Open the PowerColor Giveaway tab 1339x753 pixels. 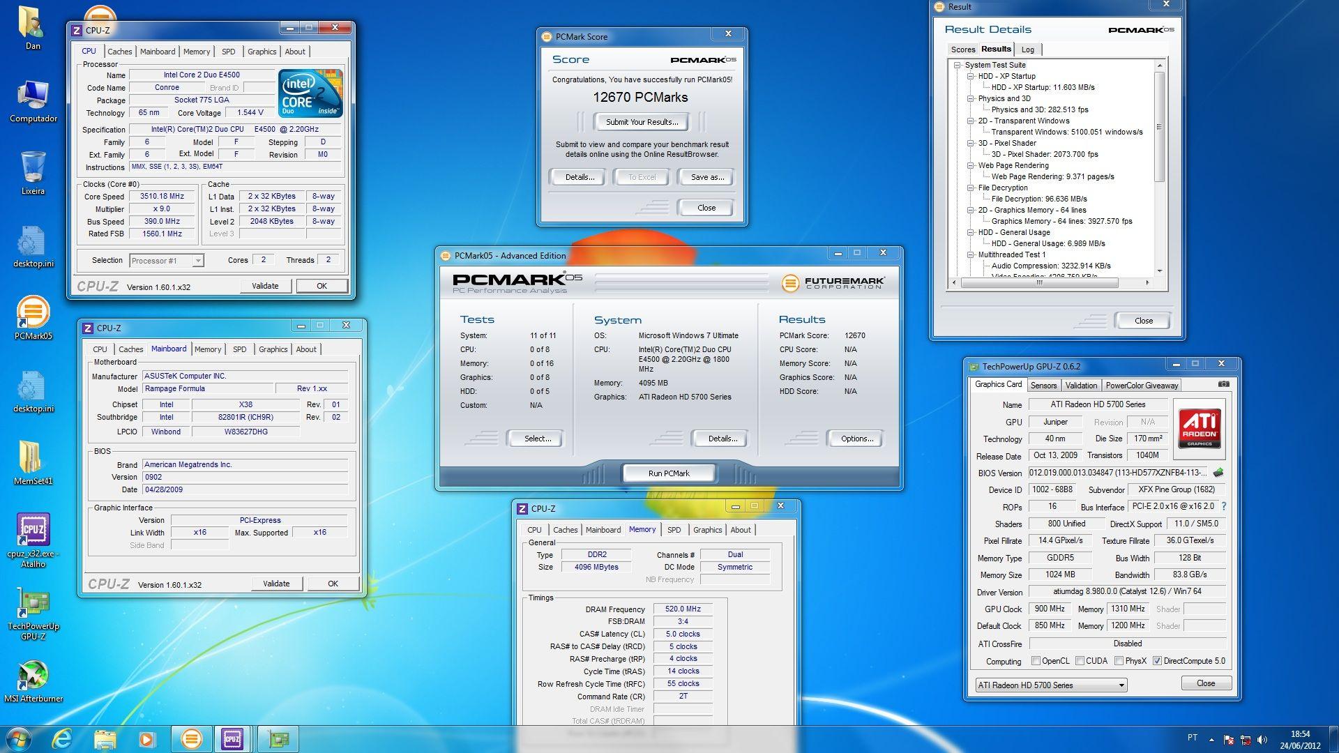pyautogui.click(x=1141, y=386)
